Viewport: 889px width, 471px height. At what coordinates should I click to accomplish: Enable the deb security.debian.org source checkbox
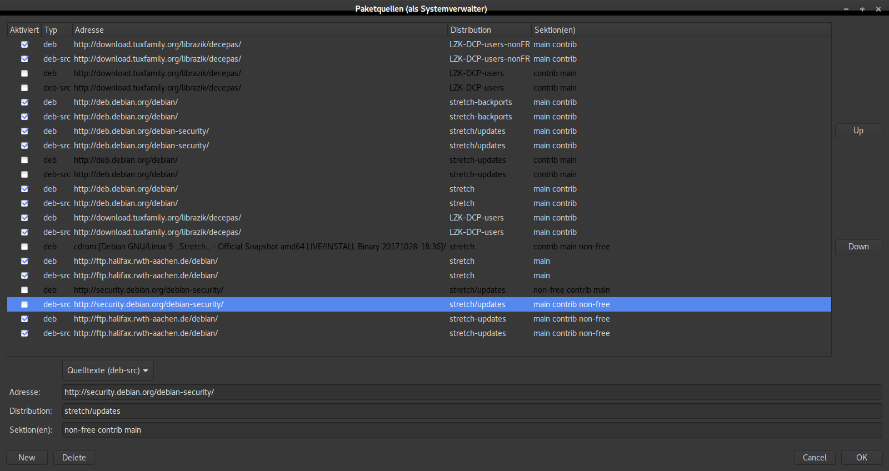24,290
